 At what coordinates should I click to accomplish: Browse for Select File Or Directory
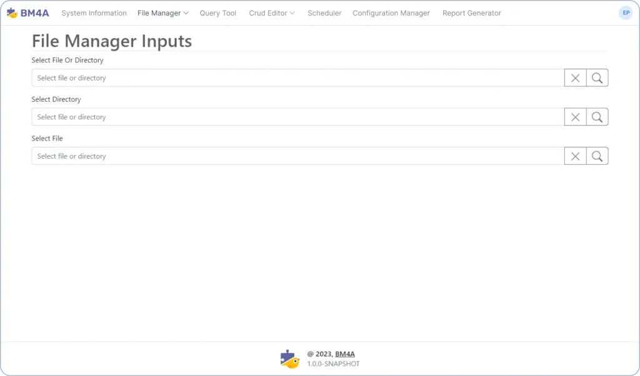click(x=597, y=78)
